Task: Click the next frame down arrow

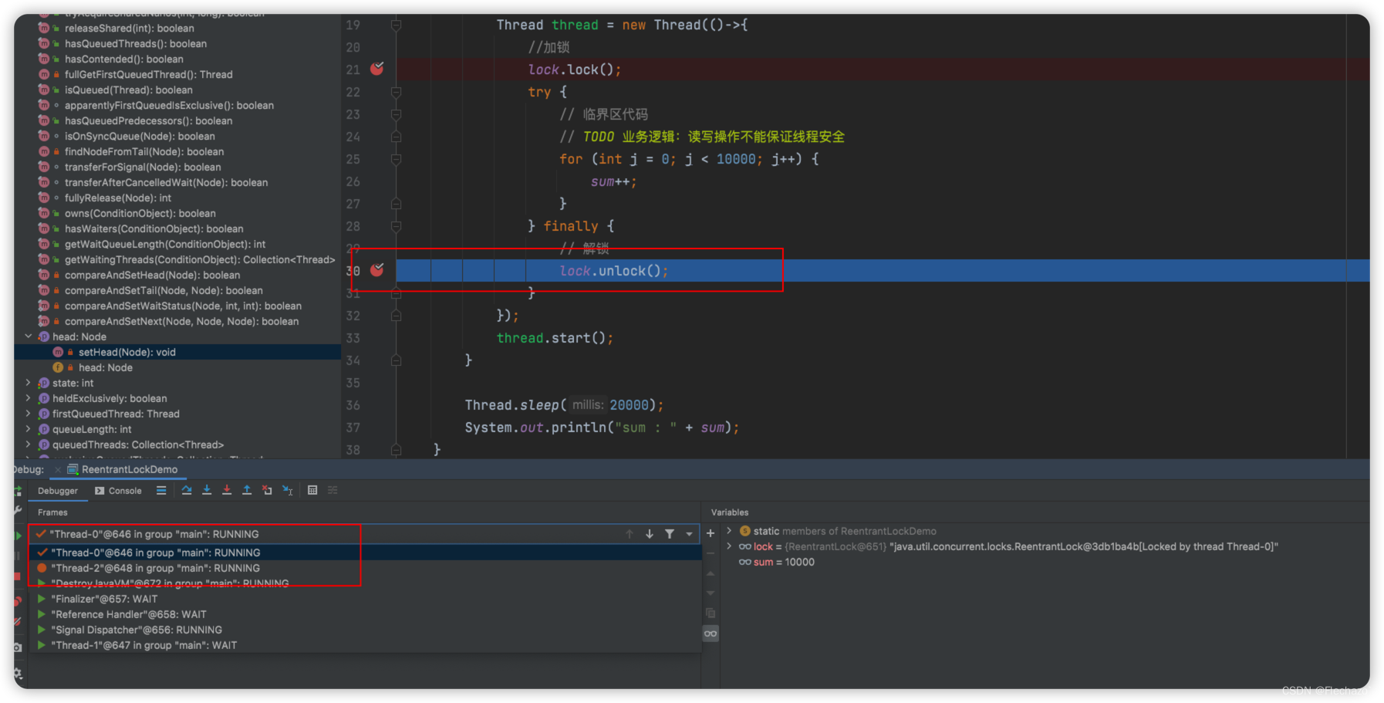Action: [650, 534]
